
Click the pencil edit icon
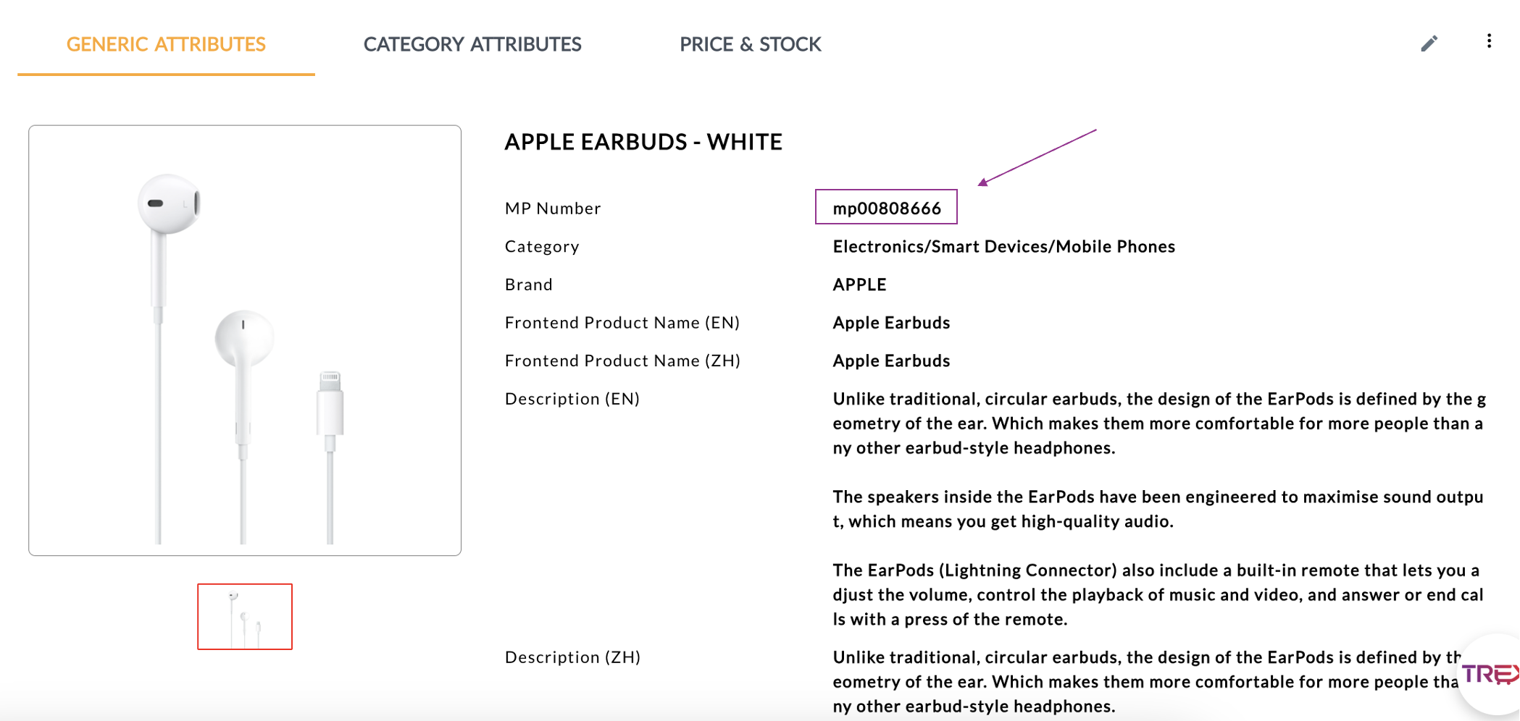point(1429,43)
